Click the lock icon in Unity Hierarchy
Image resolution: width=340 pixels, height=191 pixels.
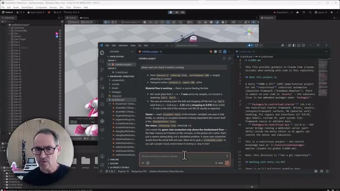point(59,18)
